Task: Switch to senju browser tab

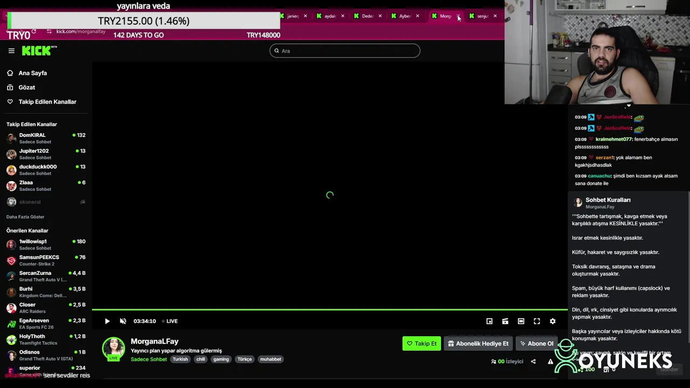Action: click(482, 16)
